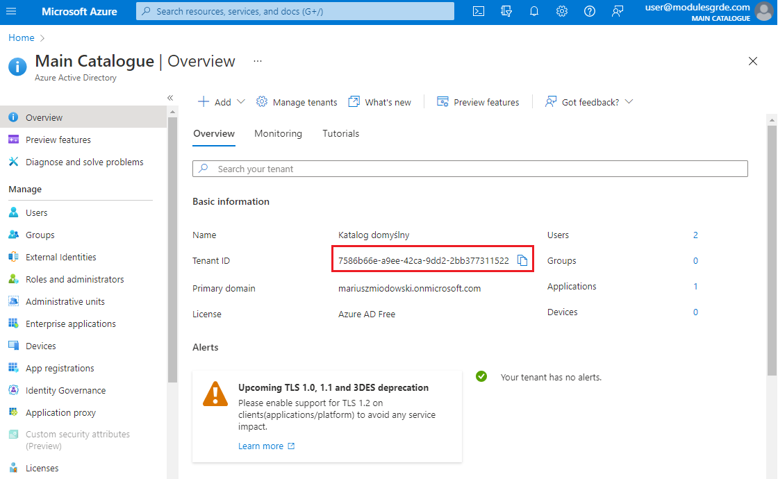Open Cloud Shell from the top bar

coord(479,11)
